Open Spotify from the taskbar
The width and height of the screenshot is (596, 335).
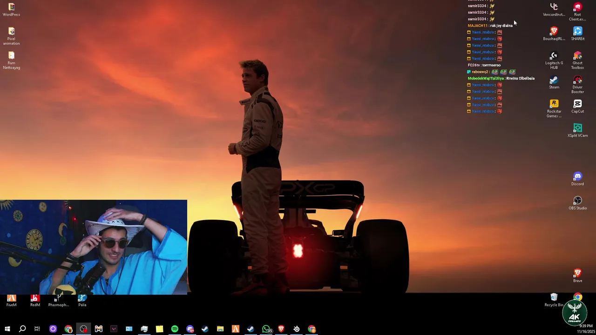tap(175, 329)
